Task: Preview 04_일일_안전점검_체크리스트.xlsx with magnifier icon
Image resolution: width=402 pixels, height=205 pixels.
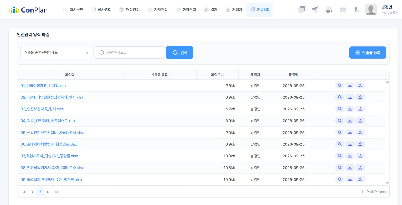Action: 340,121
